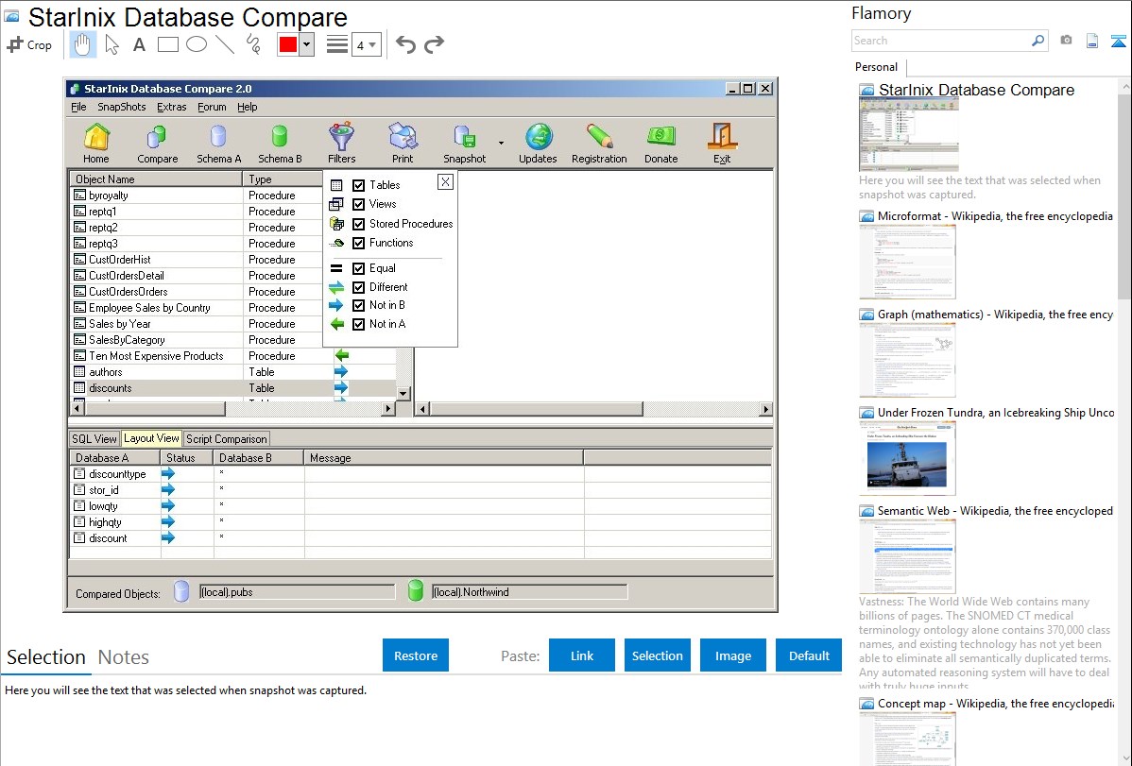Click the Restore button

click(416, 655)
